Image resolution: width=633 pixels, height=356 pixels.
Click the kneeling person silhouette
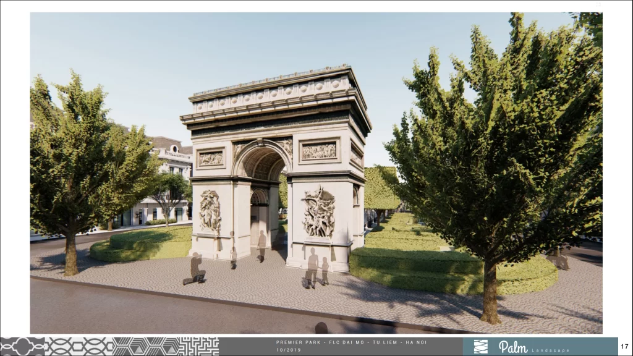click(196, 269)
